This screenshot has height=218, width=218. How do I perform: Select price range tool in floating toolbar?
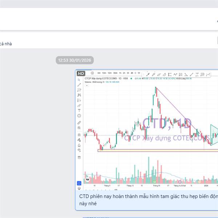197,74
